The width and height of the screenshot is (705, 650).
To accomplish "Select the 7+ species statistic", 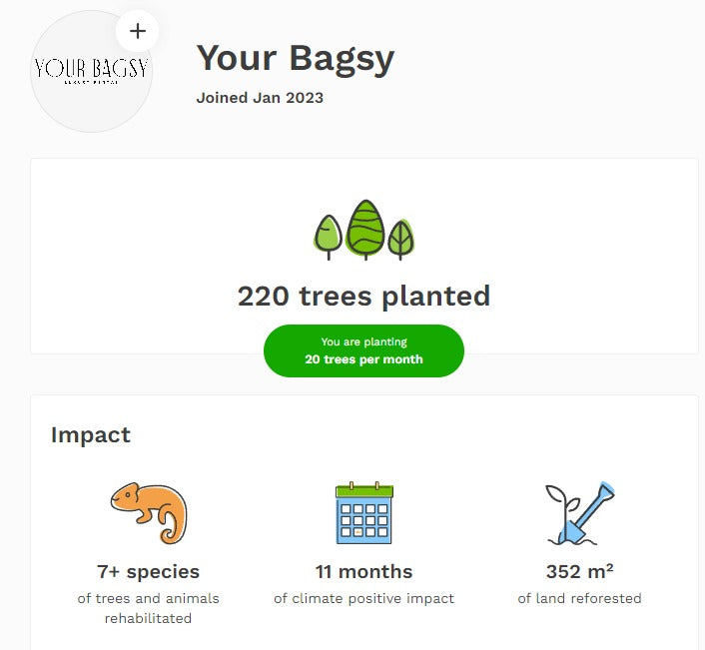I will click(148, 572).
